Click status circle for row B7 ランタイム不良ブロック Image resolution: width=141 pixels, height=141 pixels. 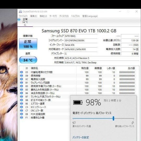point(21,97)
